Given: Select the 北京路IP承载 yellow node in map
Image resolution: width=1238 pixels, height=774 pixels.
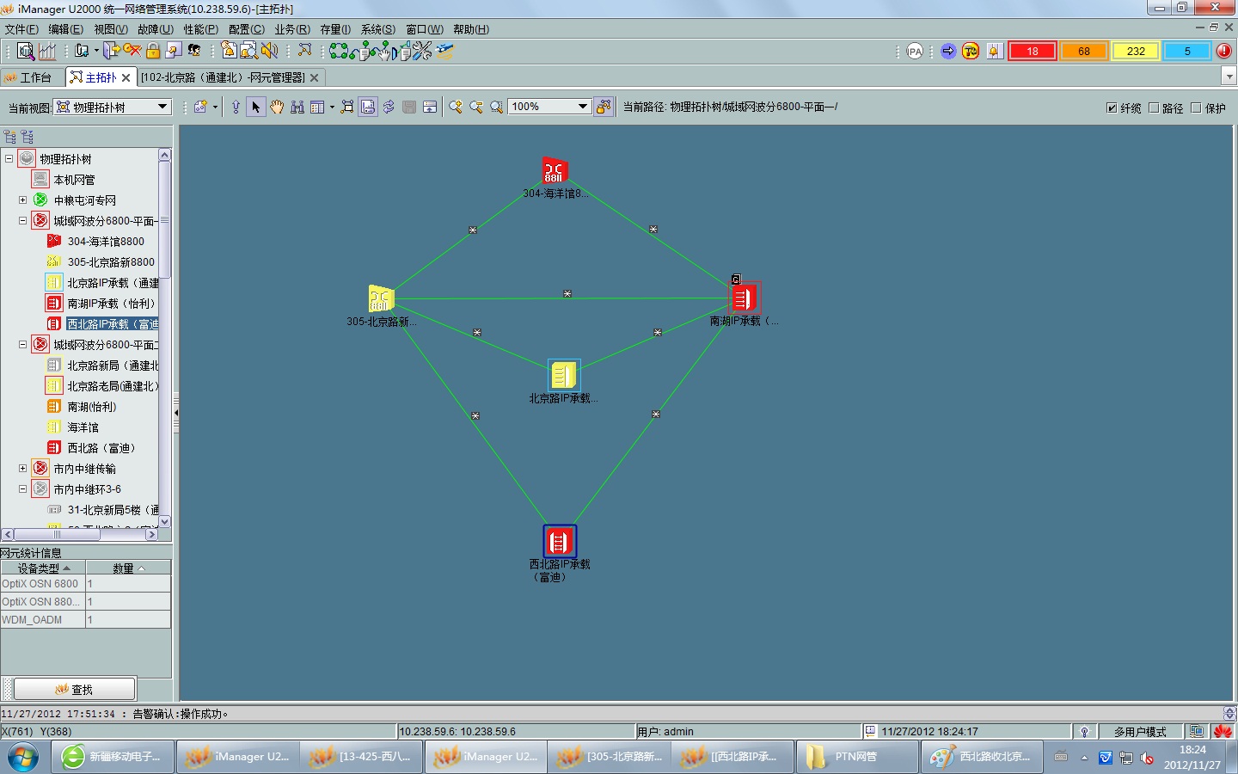Looking at the screenshot, I should coord(564,375).
